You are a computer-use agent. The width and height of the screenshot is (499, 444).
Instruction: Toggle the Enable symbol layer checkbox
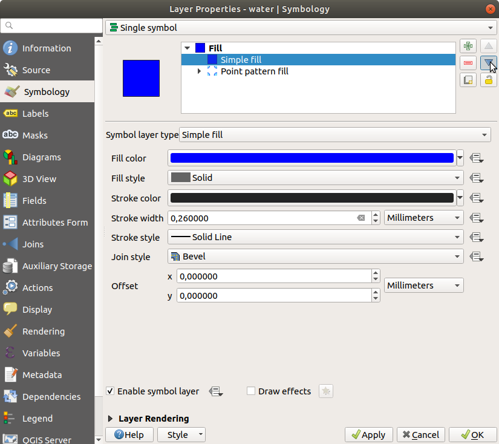(110, 391)
